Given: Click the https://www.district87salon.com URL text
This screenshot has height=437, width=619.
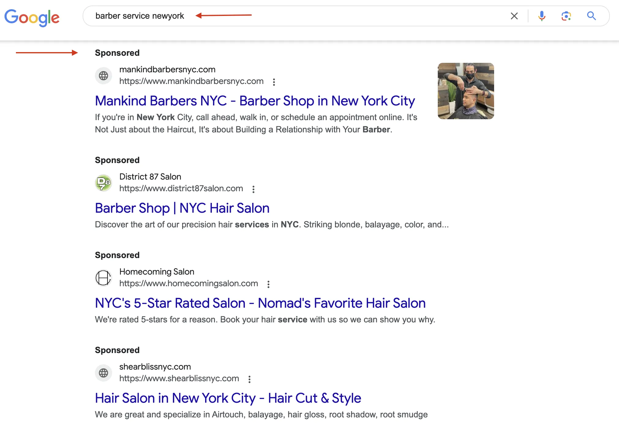Looking at the screenshot, I should [x=181, y=188].
